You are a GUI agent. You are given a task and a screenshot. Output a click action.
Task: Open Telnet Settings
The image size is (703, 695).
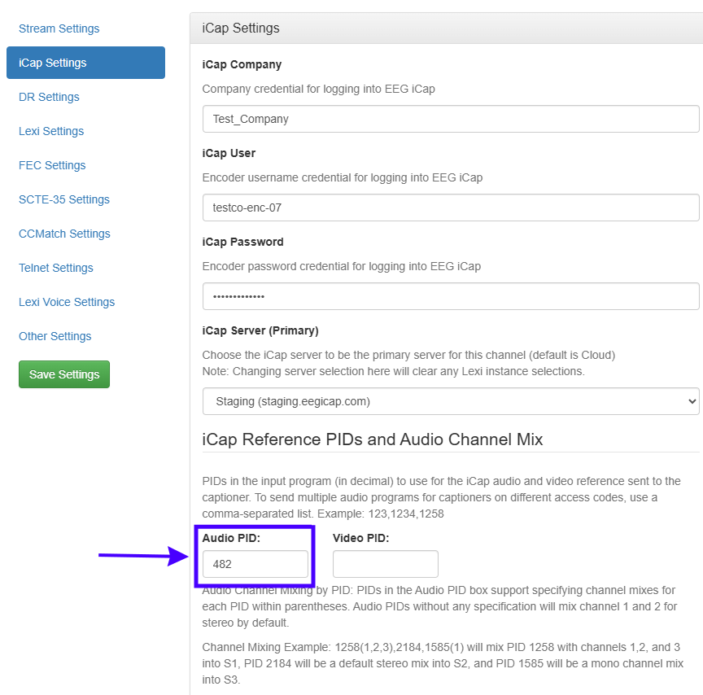pos(55,268)
